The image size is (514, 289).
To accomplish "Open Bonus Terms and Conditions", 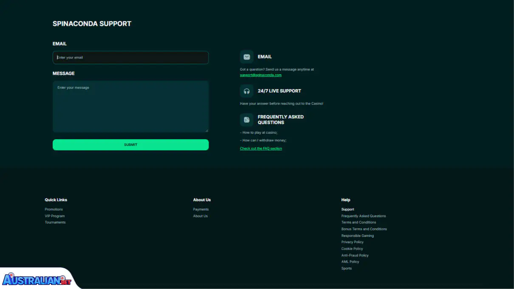I will point(364,229).
